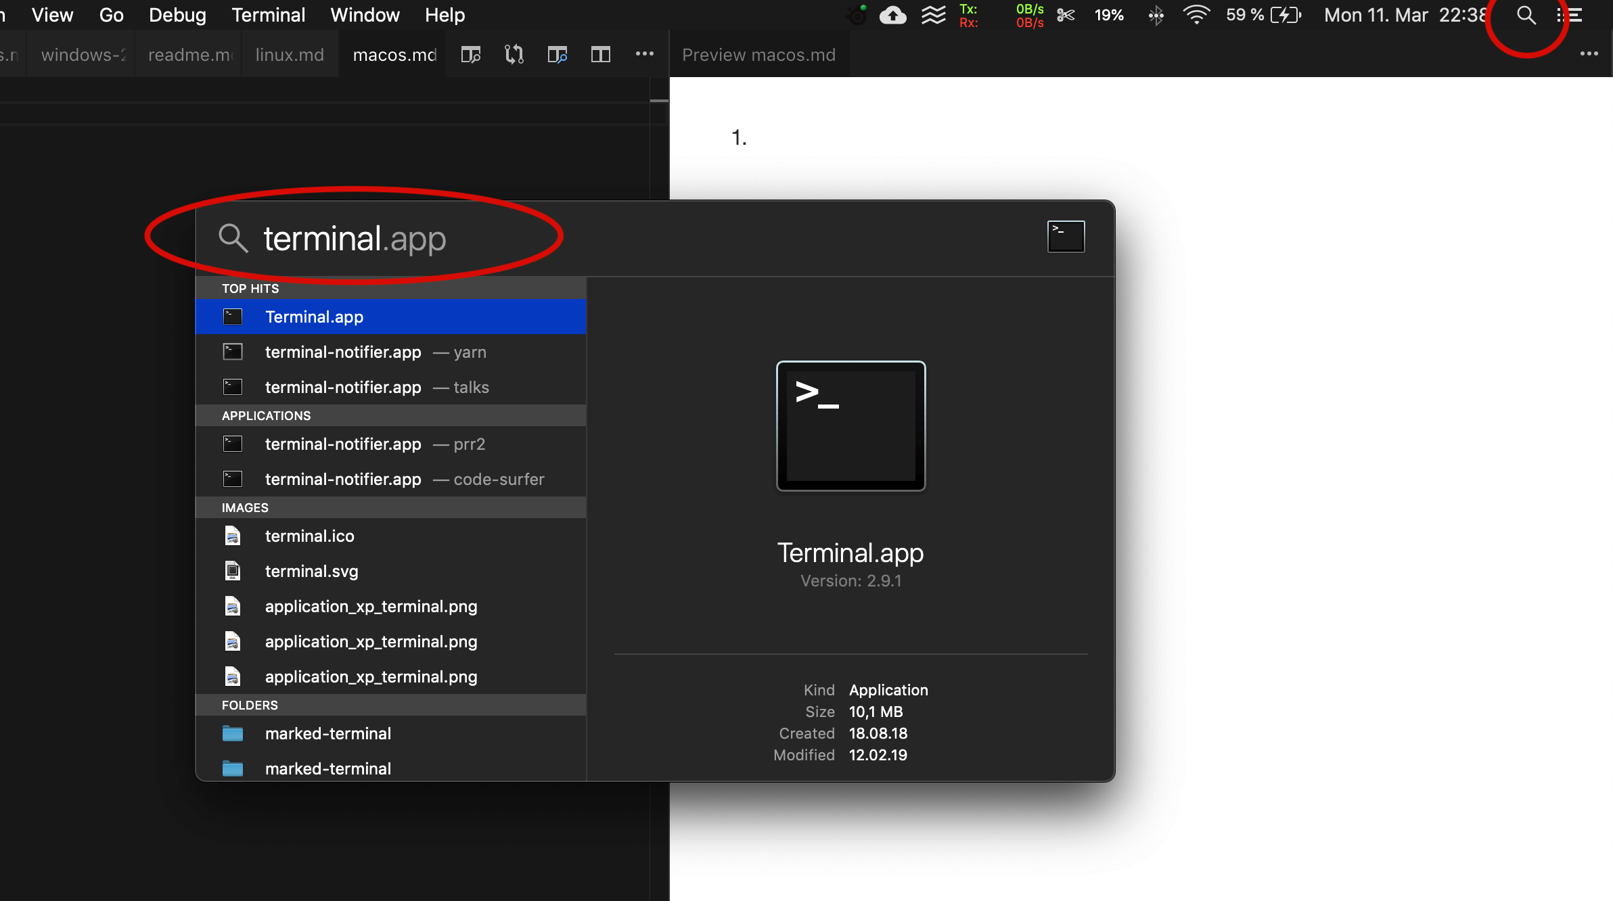The height and width of the screenshot is (901, 1613).
Task: Click the Kind value Application
Action: 888,690
